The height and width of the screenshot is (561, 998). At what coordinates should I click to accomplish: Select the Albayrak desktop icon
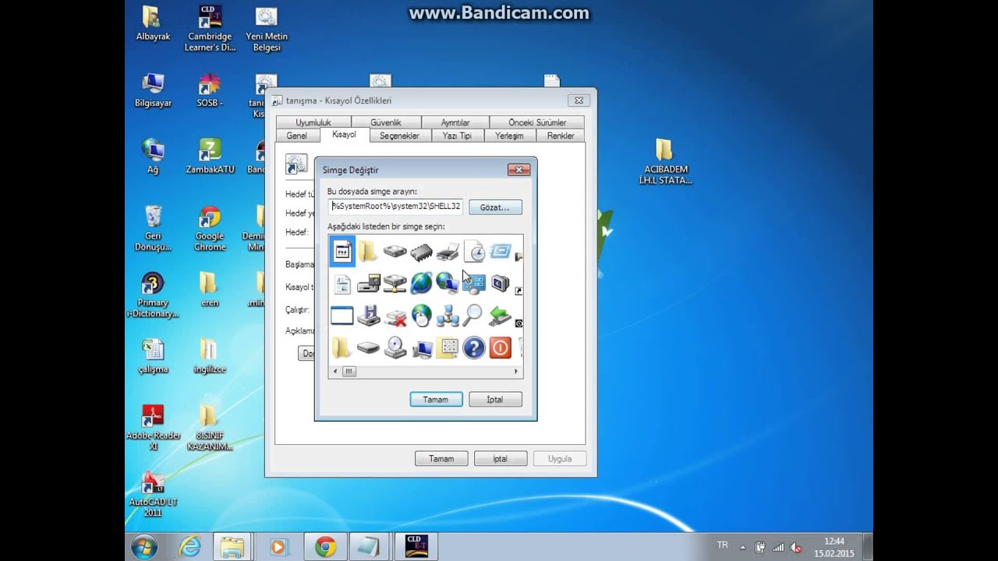(153, 24)
